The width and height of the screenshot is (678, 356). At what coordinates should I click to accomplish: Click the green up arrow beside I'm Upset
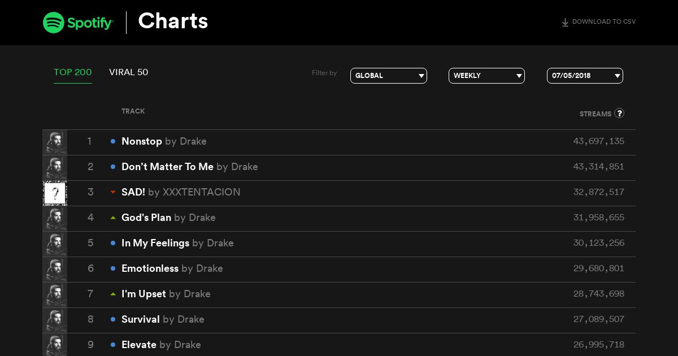[x=113, y=294]
